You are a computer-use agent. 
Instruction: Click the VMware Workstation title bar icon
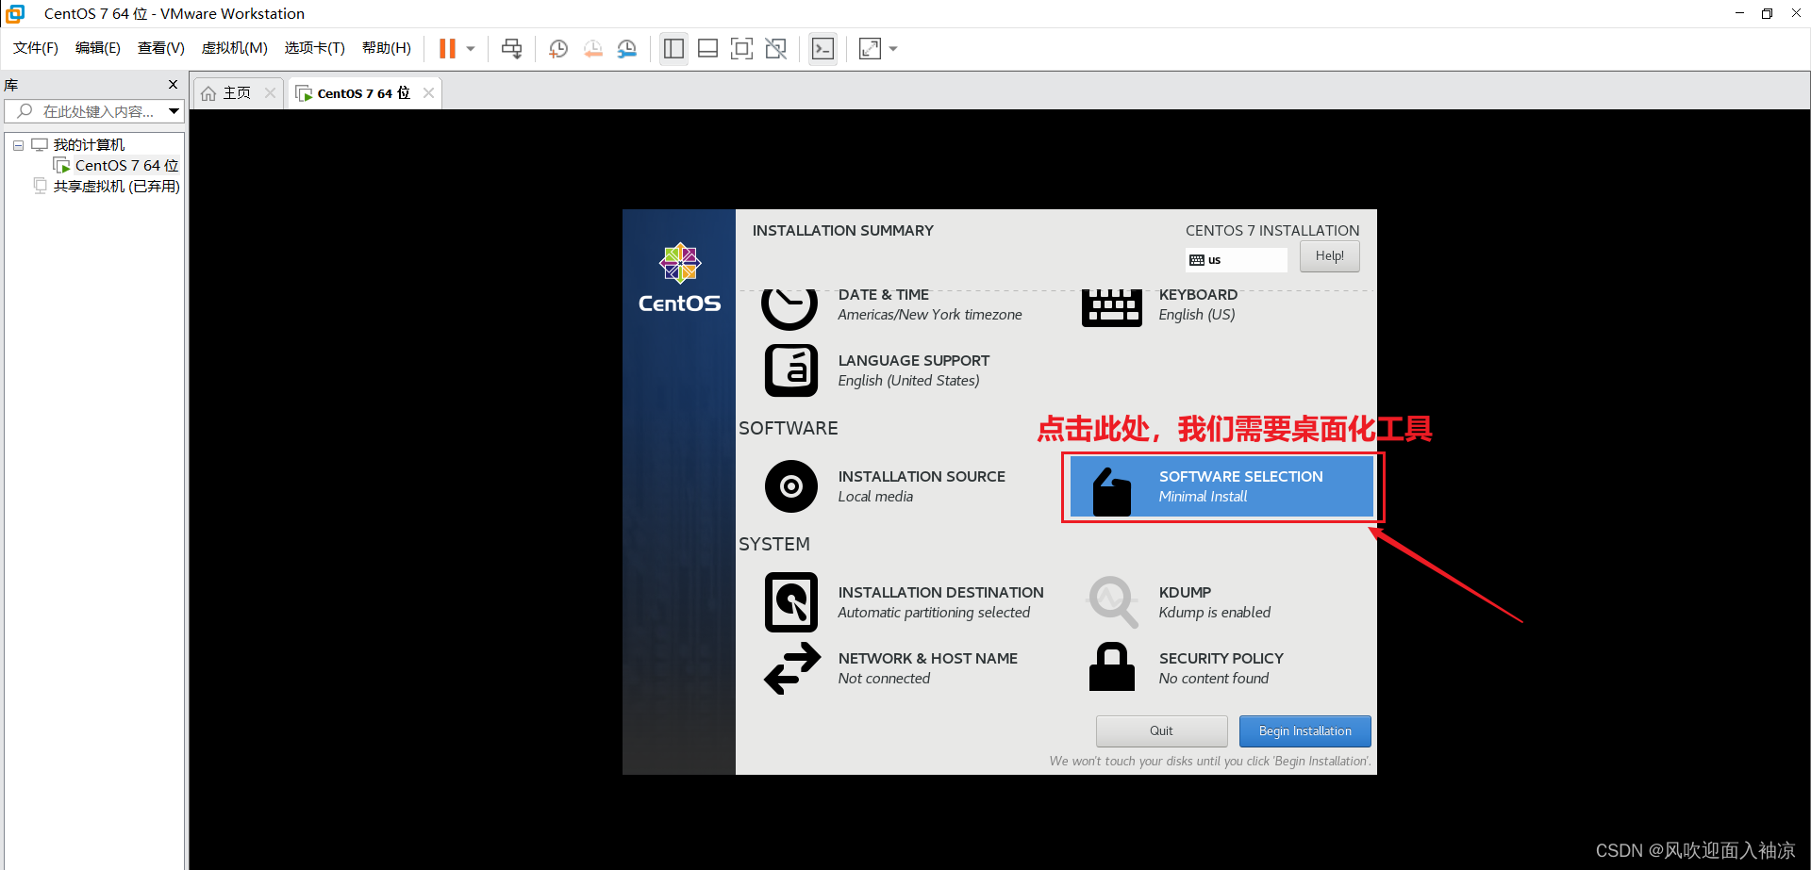[15, 13]
